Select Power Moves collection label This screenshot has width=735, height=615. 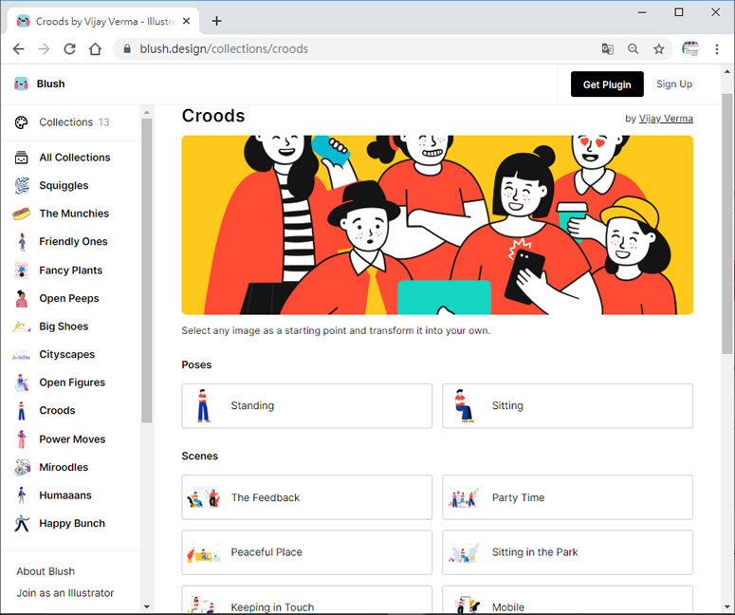point(72,439)
